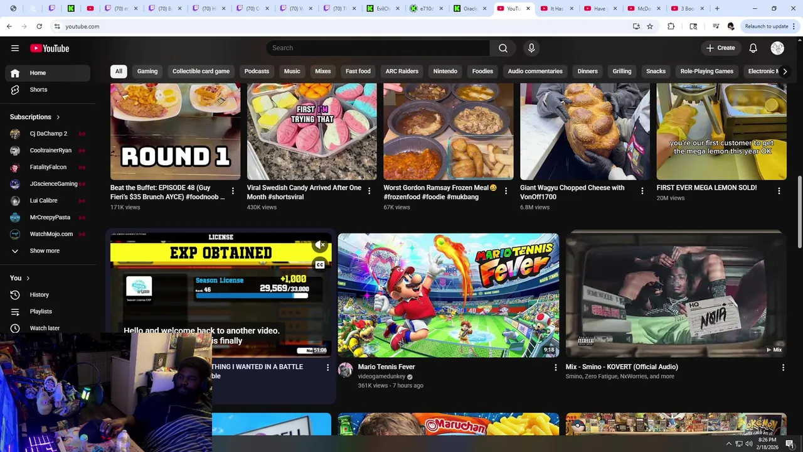The width and height of the screenshot is (803, 452).
Task: Open WatchMojo.com subscription channel
Action: click(48, 234)
